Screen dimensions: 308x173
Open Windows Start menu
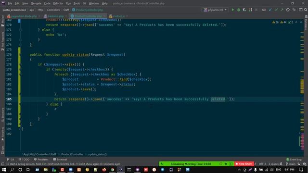click(x=4, y=170)
